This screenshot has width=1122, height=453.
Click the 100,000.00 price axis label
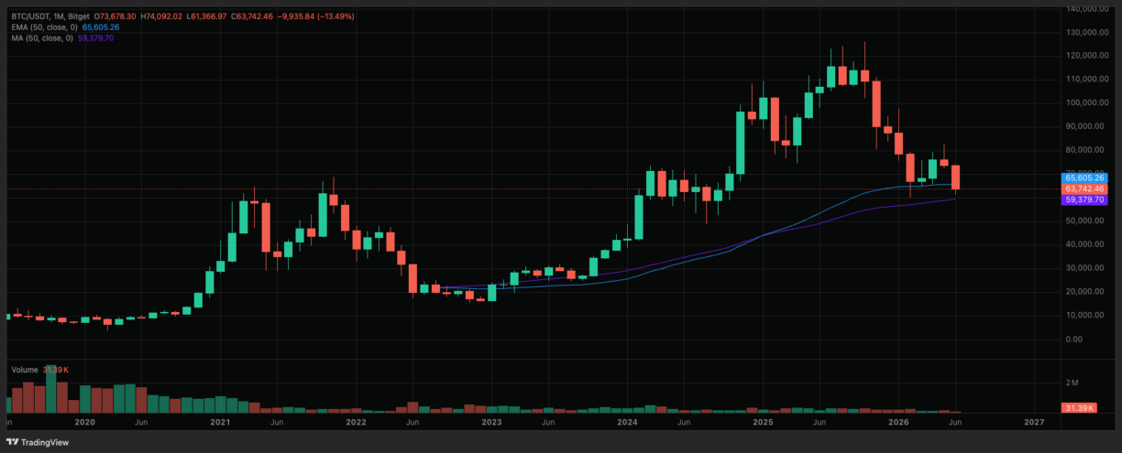coord(1087,102)
